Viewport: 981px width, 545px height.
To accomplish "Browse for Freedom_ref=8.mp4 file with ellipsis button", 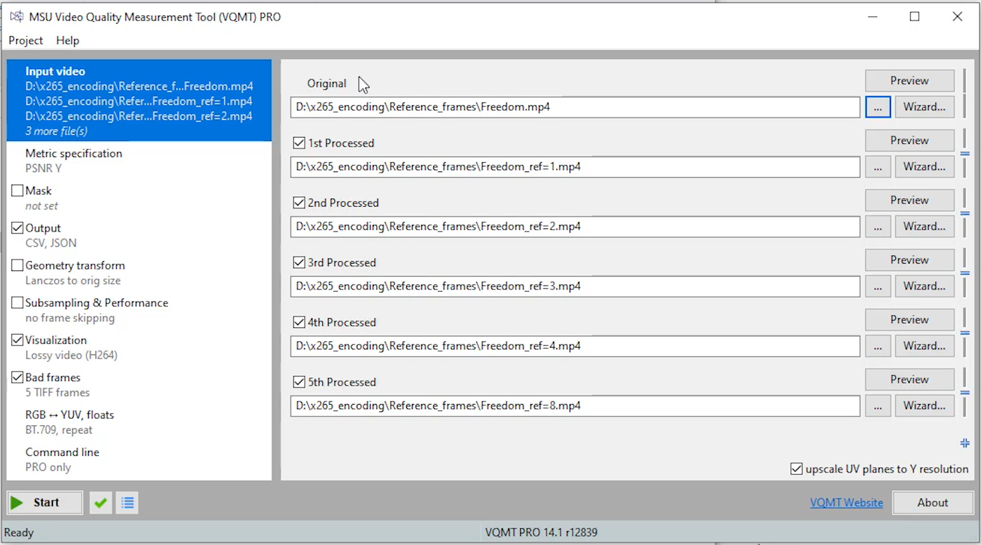I will [878, 406].
